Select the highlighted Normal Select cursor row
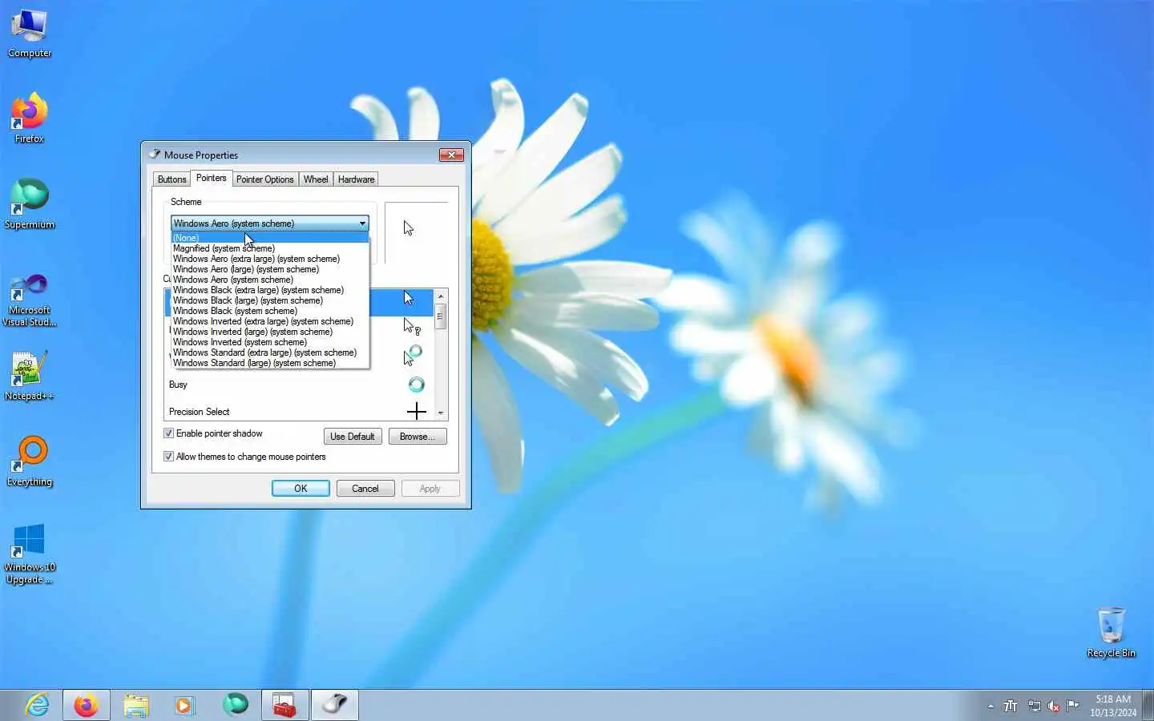The width and height of the screenshot is (1154, 721). click(299, 302)
